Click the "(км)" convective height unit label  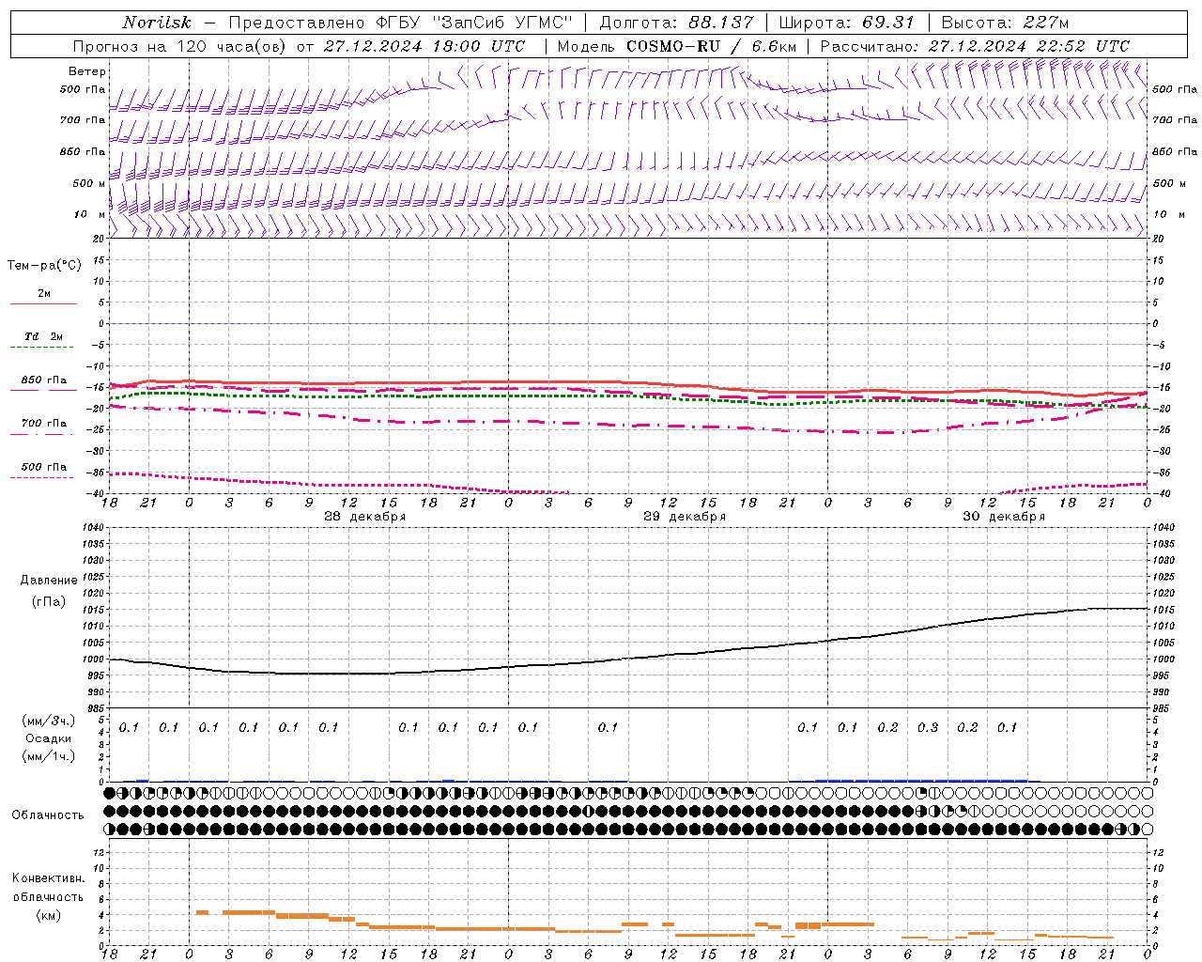pyautogui.click(x=49, y=915)
